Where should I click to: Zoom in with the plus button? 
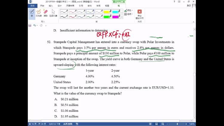click(186, 124)
